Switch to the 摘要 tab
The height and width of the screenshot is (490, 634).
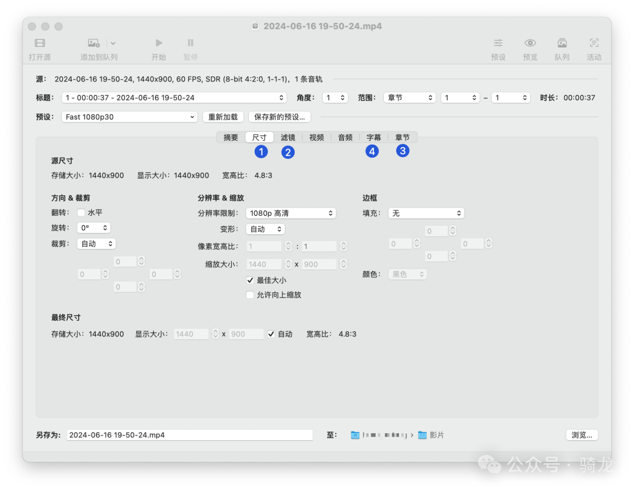point(231,138)
